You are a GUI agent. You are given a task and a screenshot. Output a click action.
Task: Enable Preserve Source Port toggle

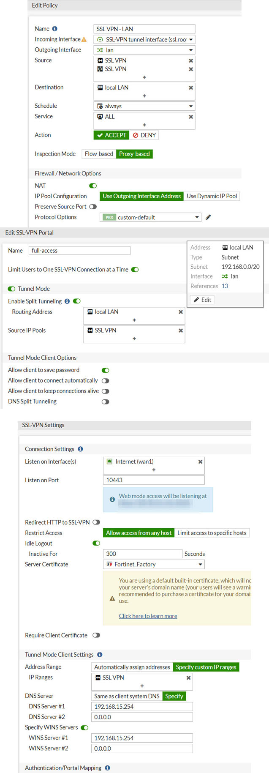tap(93, 207)
